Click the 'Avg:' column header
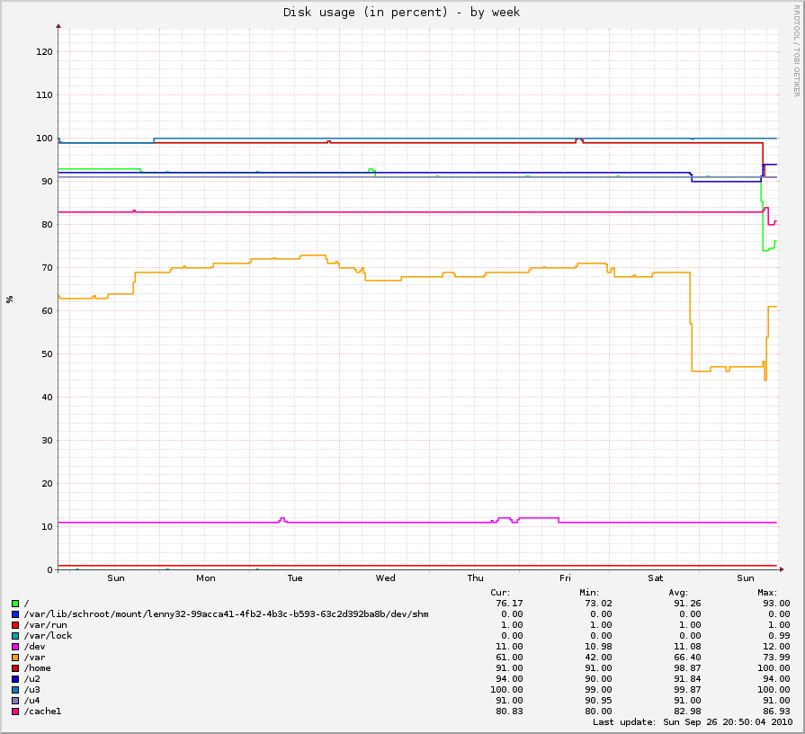This screenshot has height=734, width=805. [x=677, y=593]
